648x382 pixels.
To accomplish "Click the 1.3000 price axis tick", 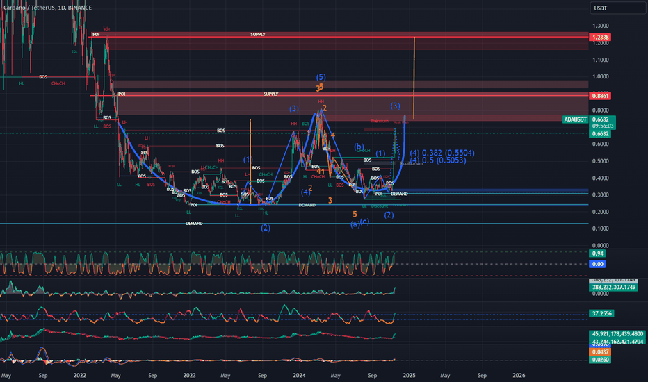I will click(601, 26).
